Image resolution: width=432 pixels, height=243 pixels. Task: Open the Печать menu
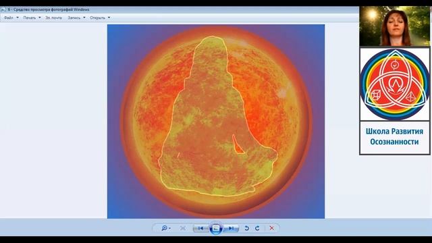pos(30,18)
